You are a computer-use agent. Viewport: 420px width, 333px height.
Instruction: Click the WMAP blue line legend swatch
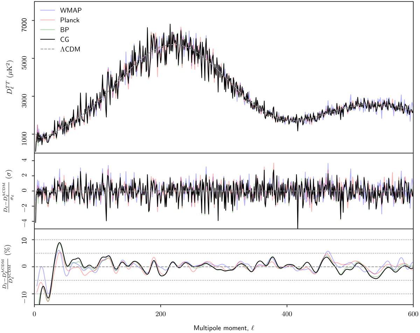click(x=47, y=11)
